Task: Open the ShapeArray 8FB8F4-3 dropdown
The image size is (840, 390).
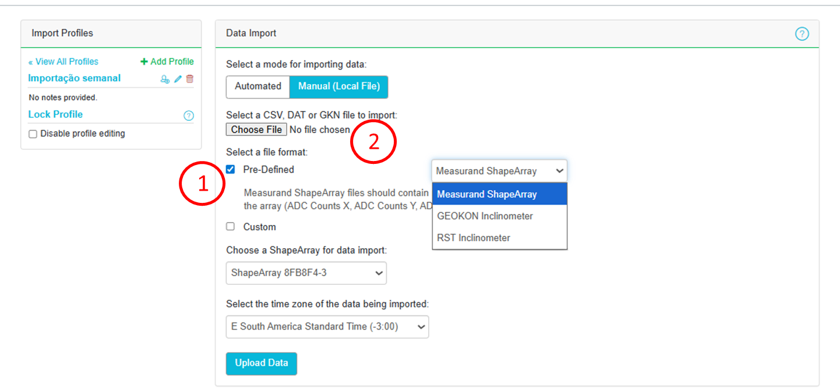Action: pos(306,273)
